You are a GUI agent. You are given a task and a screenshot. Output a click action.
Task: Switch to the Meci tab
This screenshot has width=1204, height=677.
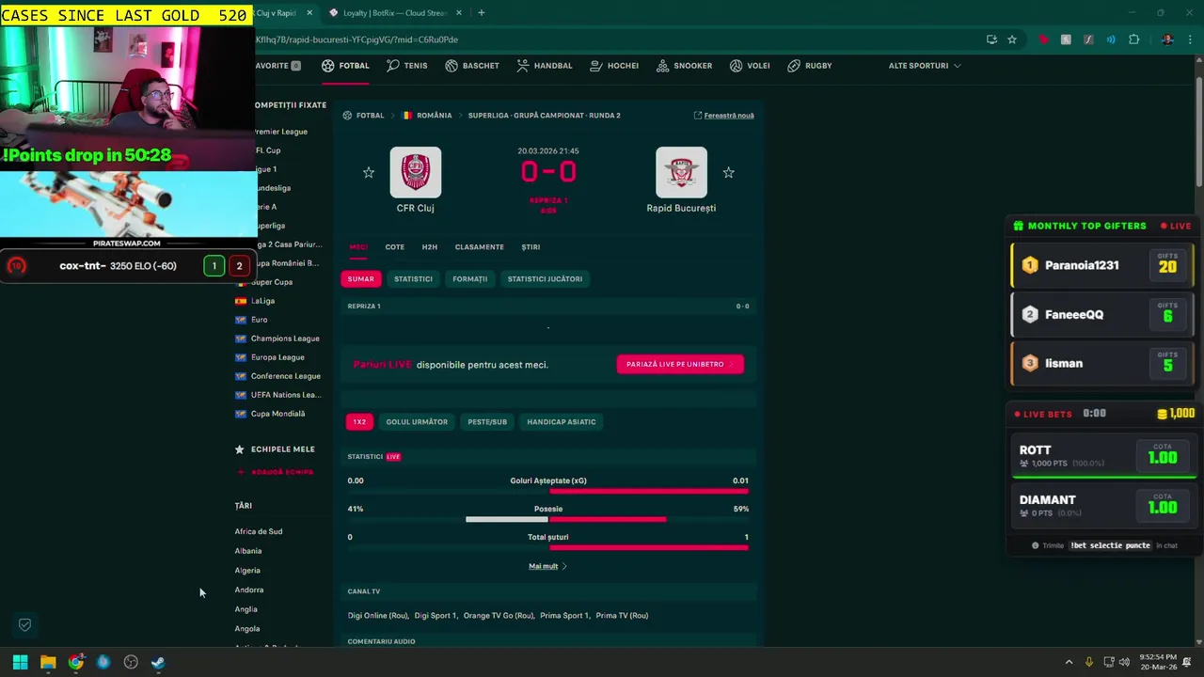[358, 247]
